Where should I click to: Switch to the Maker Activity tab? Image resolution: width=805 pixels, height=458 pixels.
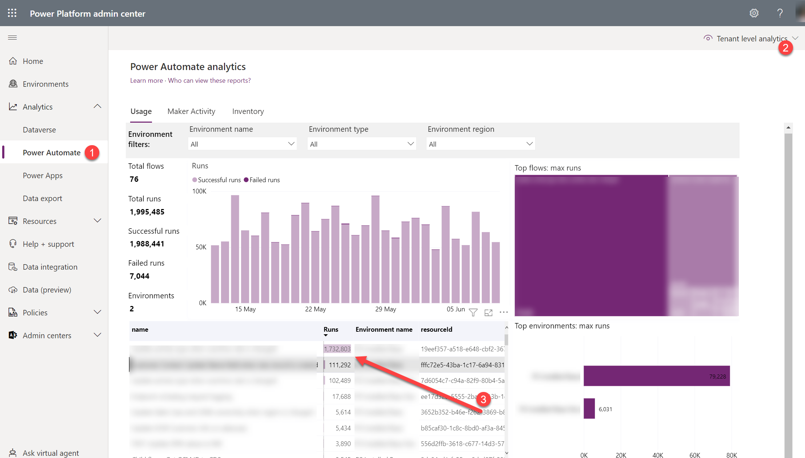tap(191, 111)
